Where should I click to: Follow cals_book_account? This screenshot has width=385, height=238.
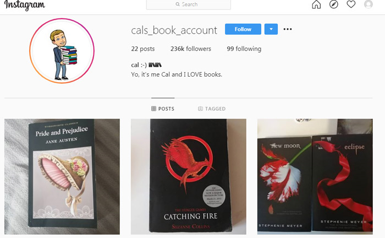pyautogui.click(x=243, y=29)
